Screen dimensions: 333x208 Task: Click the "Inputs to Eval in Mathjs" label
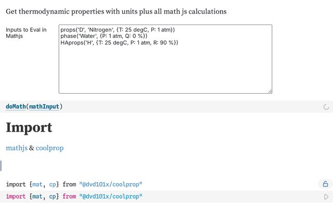[26, 33]
